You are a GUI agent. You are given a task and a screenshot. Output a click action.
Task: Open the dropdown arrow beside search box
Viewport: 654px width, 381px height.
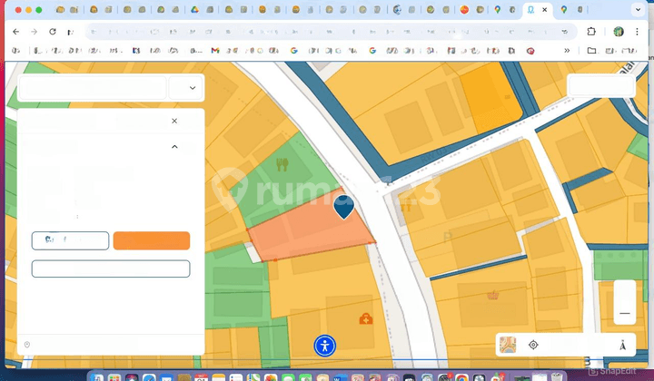click(192, 88)
